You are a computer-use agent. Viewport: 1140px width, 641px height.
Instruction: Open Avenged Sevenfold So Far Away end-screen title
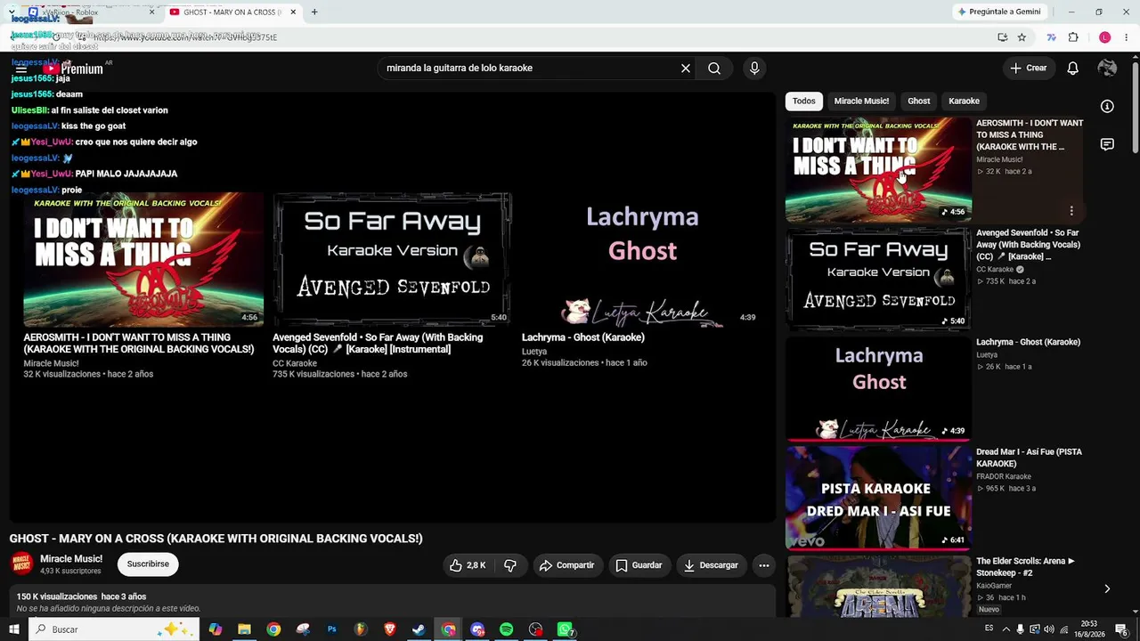tap(378, 344)
